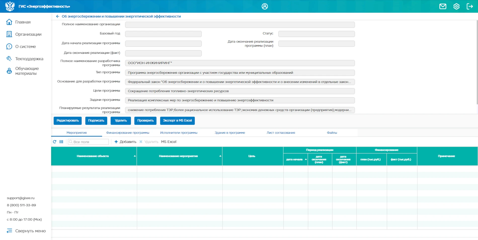
Task: Open the Здания в программе tab
Action: (230, 133)
